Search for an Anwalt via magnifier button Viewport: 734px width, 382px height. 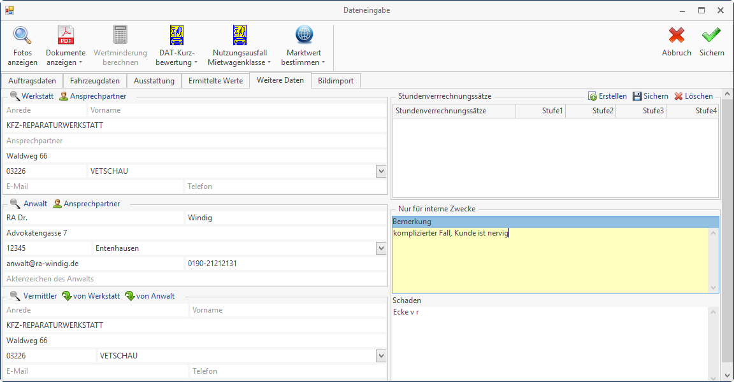[29, 203]
